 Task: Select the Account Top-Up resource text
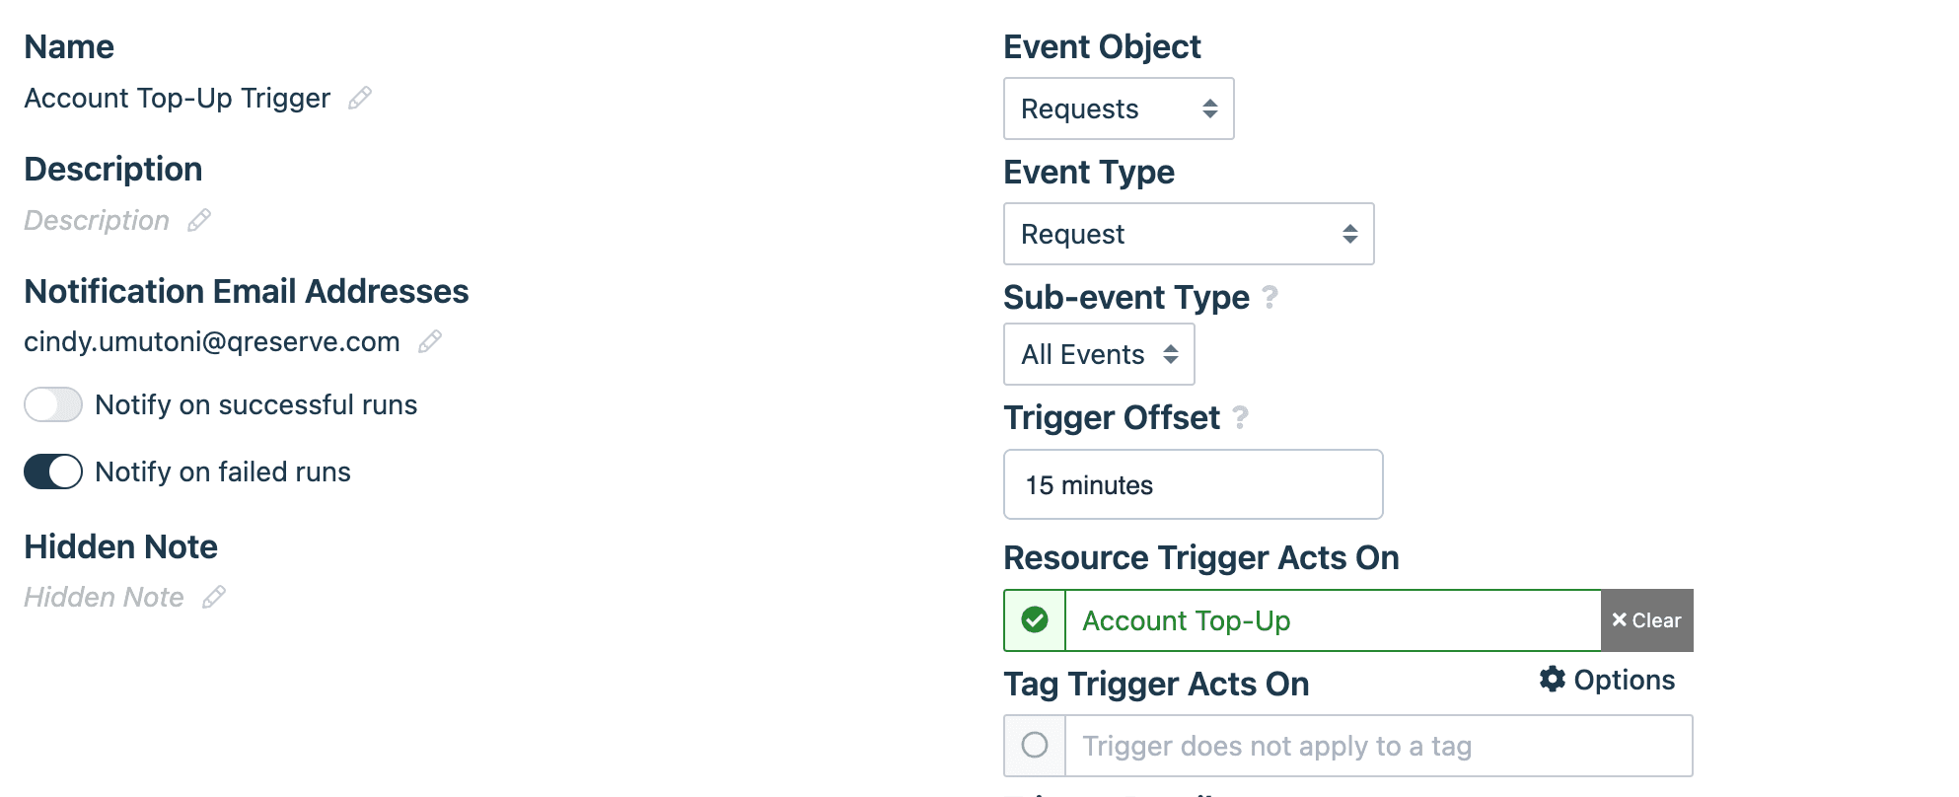click(1186, 620)
